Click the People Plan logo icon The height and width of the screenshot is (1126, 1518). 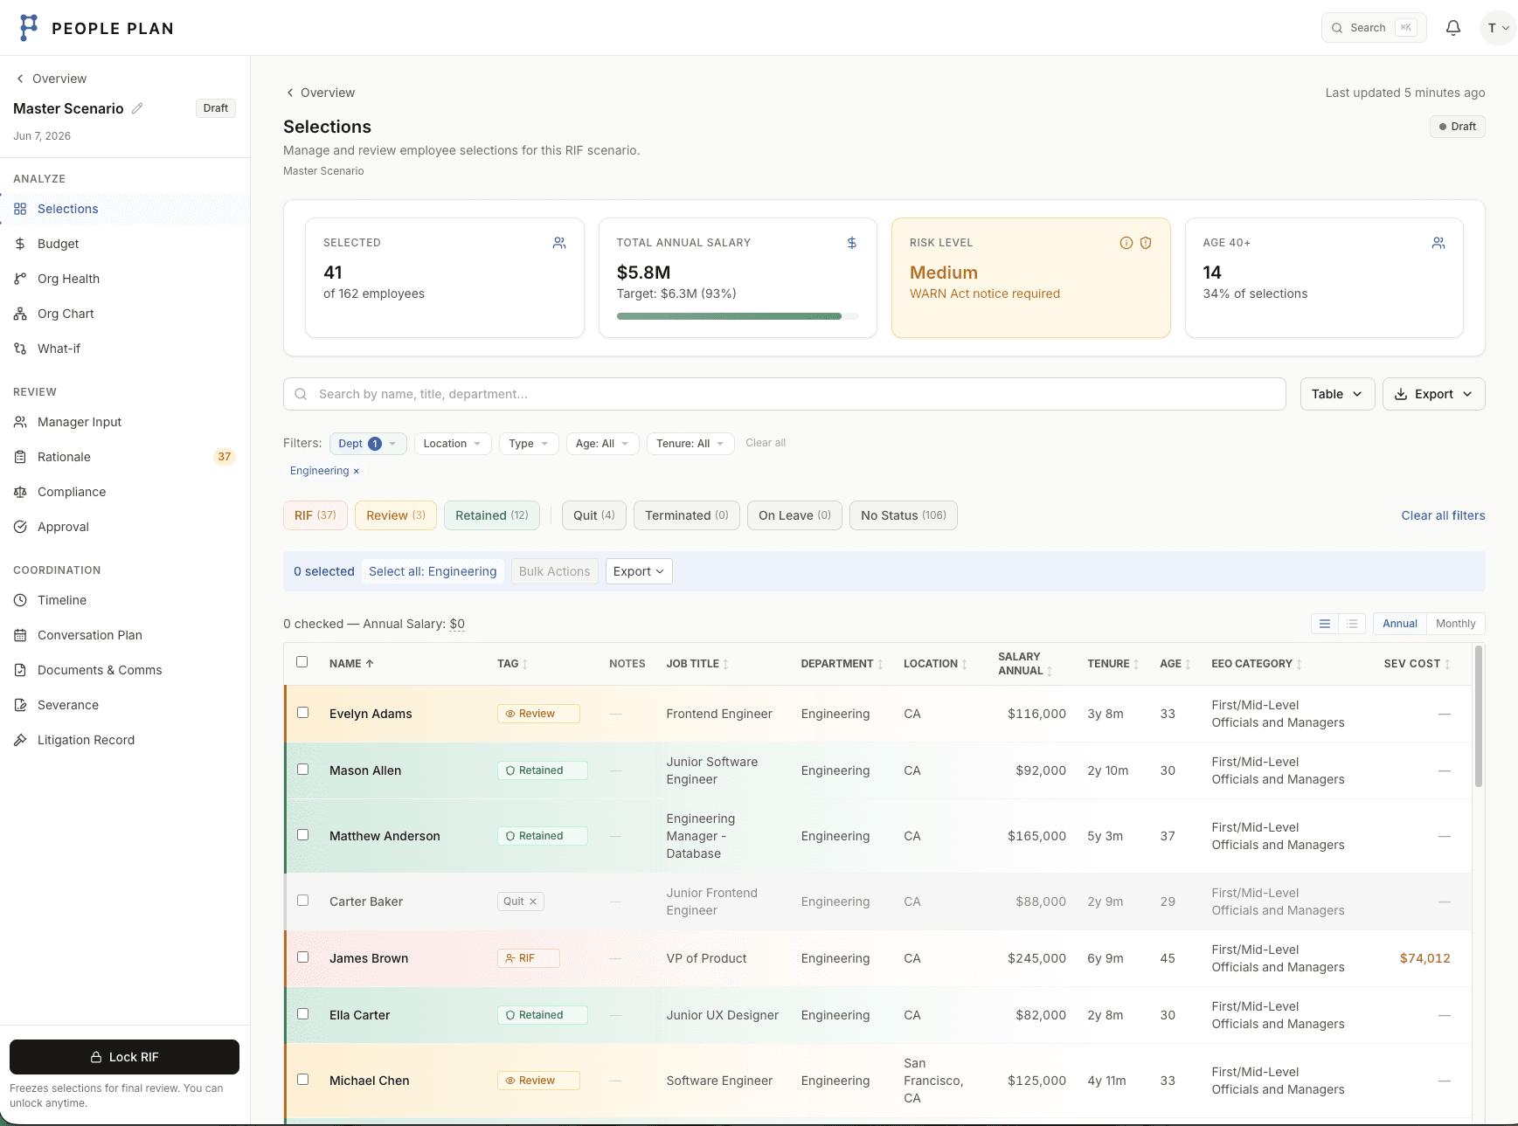click(x=29, y=27)
